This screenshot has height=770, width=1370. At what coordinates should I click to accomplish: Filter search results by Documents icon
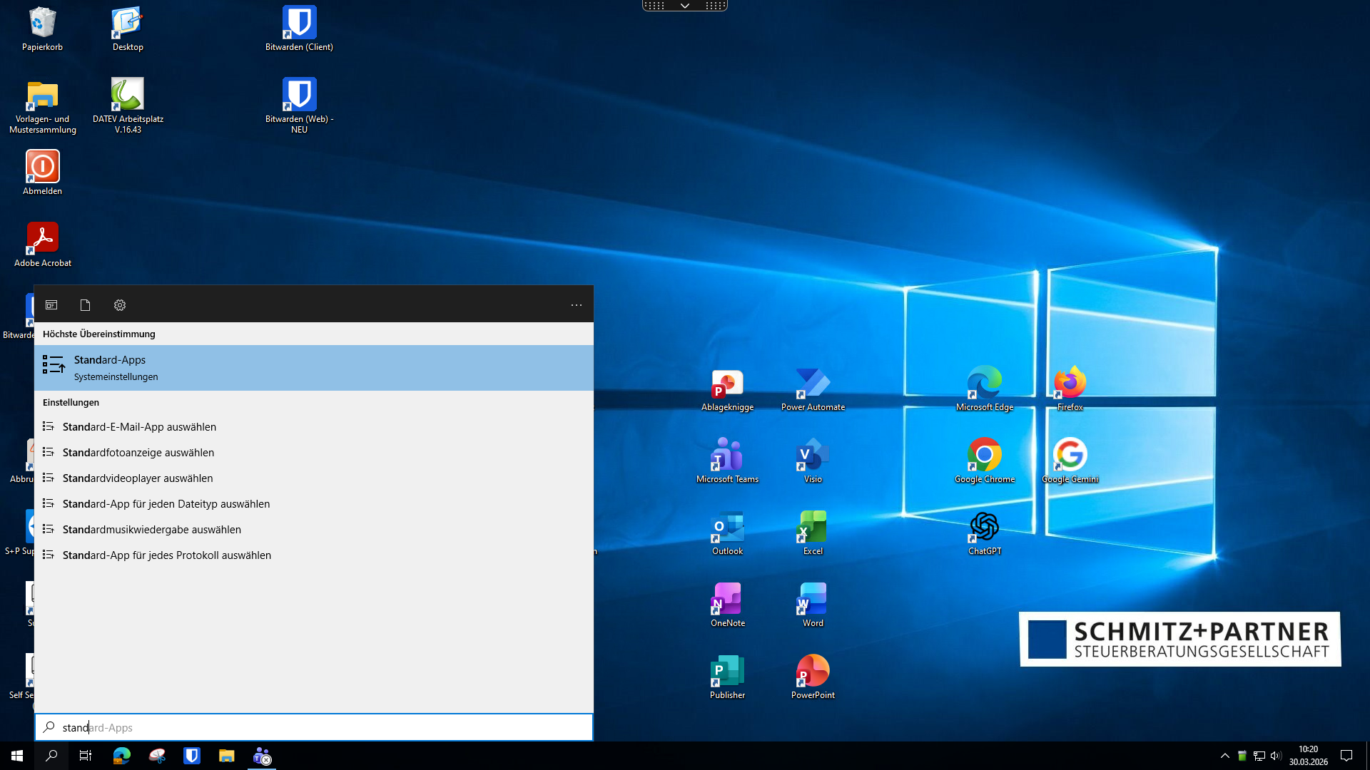pyautogui.click(x=86, y=305)
